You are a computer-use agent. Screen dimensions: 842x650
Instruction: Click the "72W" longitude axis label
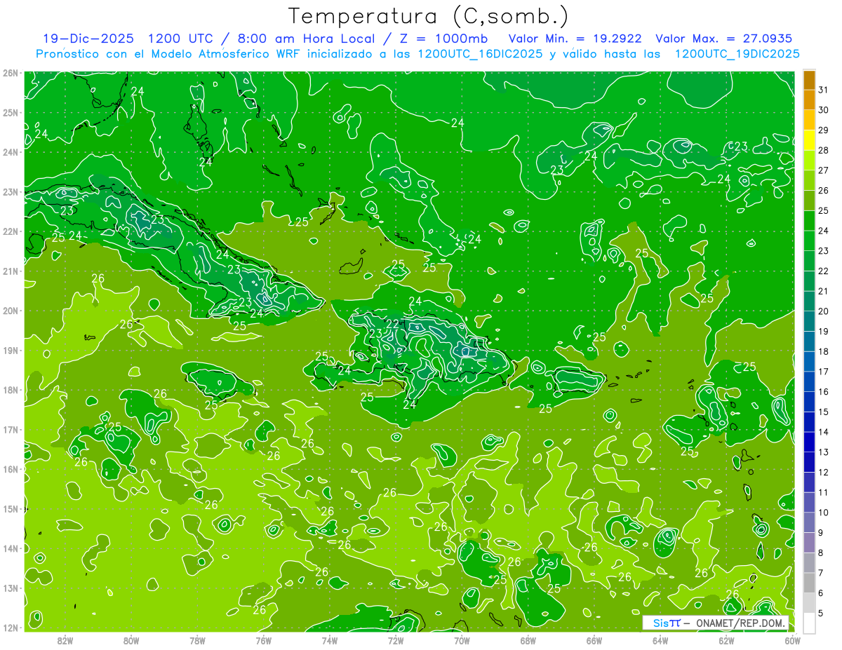[396, 640]
